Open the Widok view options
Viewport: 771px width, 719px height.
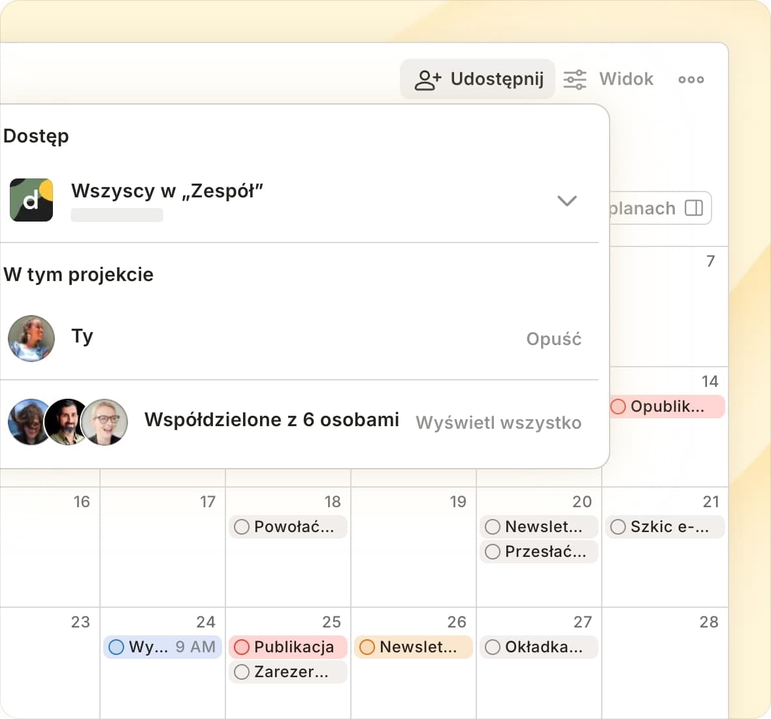tap(625, 79)
